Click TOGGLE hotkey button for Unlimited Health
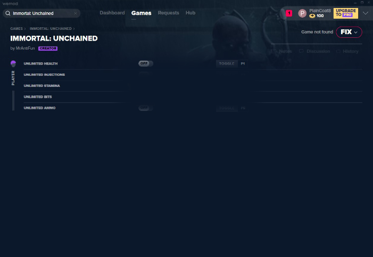The image size is (373, 257). 227,63
